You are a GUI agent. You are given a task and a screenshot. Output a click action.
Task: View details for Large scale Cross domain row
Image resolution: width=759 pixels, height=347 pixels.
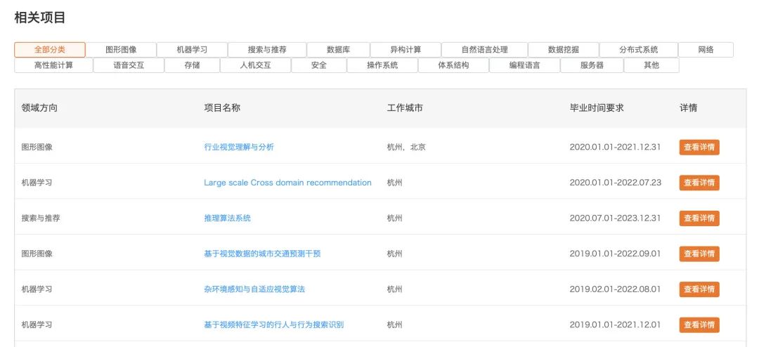tap(699, 183)
